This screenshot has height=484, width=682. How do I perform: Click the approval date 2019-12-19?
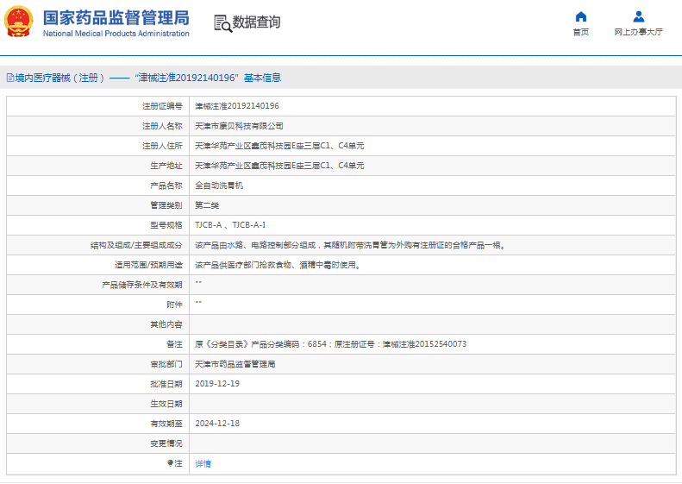coord(217,384)
